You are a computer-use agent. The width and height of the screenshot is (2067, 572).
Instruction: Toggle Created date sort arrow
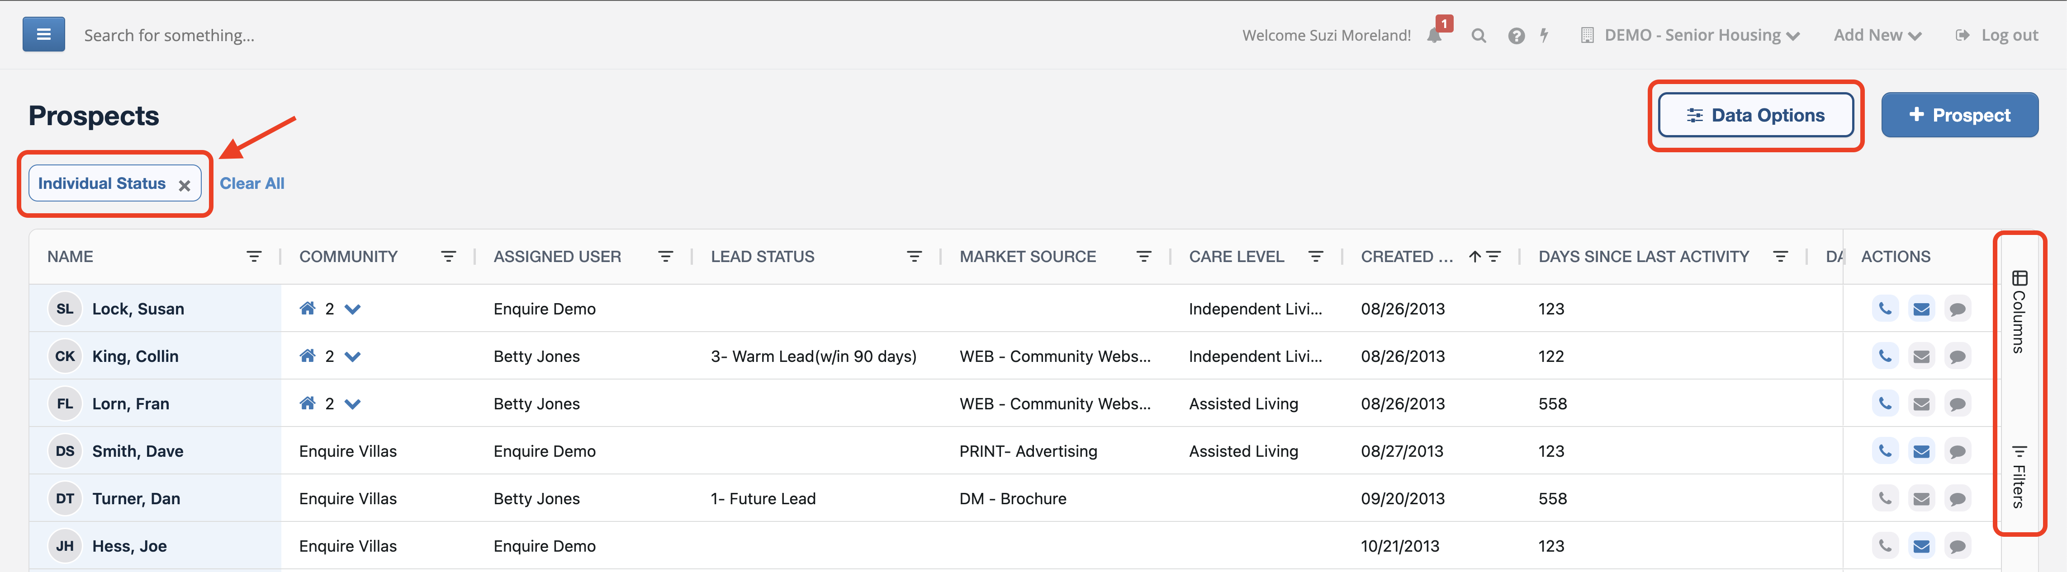1475,256
